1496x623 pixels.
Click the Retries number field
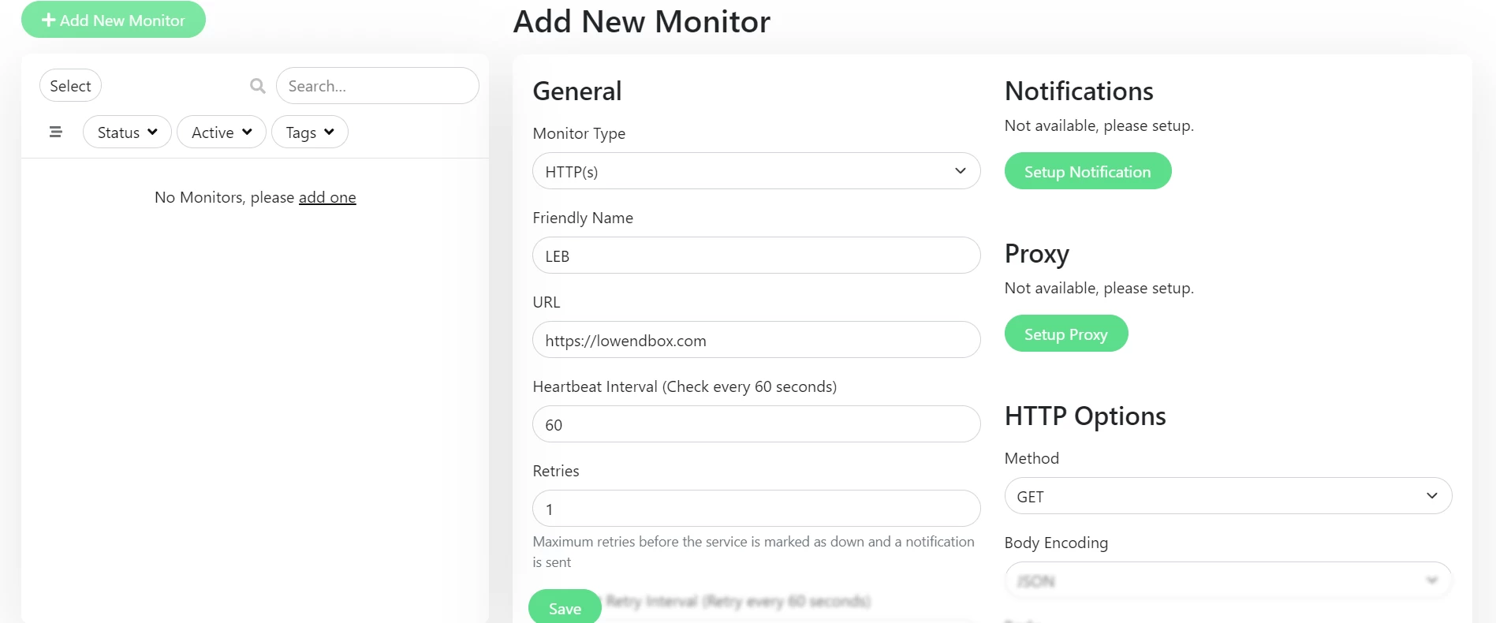point(755,509)
